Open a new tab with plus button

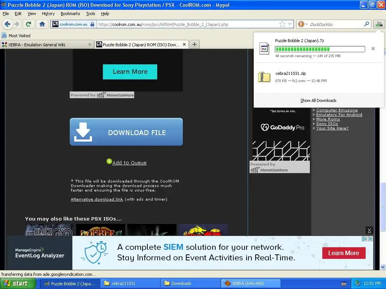[x=195, y=44]
